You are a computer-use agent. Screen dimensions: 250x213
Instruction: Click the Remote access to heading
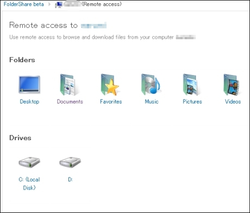(x=43, y=25)
